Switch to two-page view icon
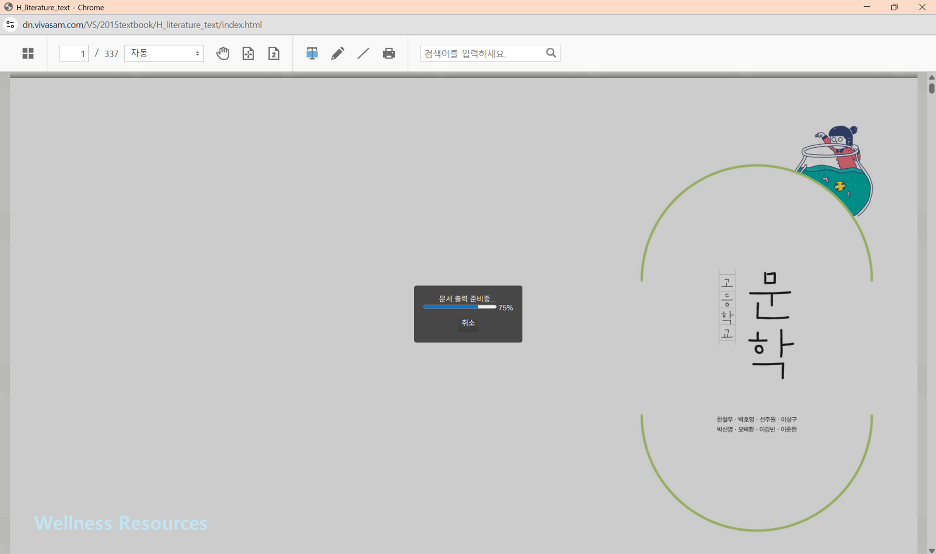This screenshot has height=554, width=936. (274, 53)
